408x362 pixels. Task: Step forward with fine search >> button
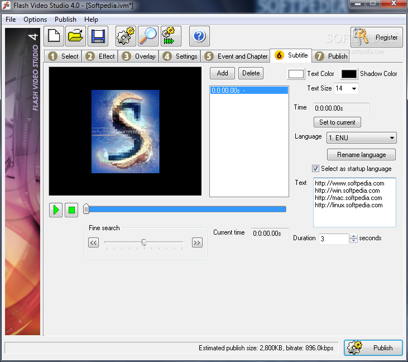[x=197, y=242]
